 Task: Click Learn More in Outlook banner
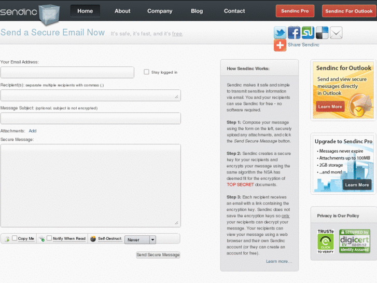click(330, 106)
